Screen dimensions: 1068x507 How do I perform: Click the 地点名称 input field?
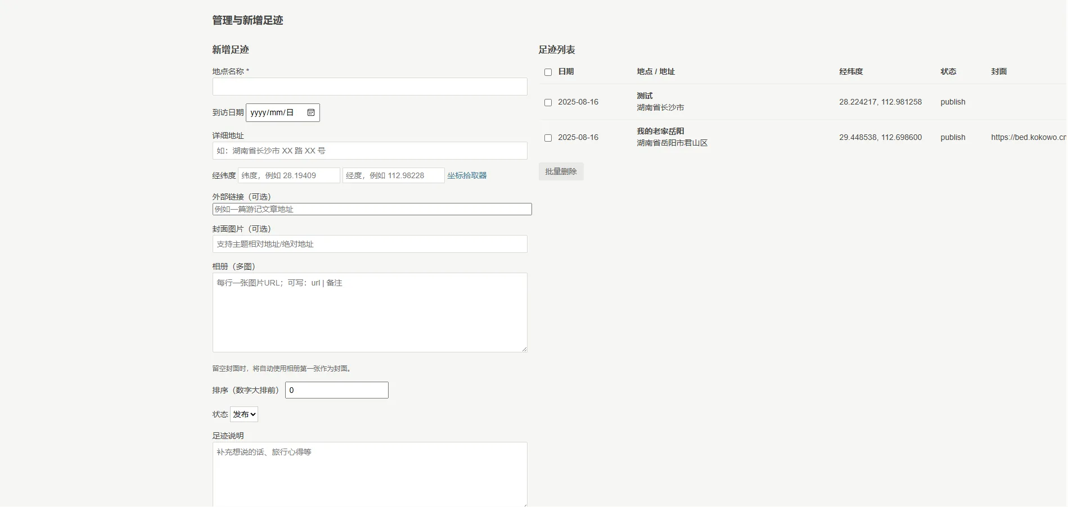pos(369,87)
